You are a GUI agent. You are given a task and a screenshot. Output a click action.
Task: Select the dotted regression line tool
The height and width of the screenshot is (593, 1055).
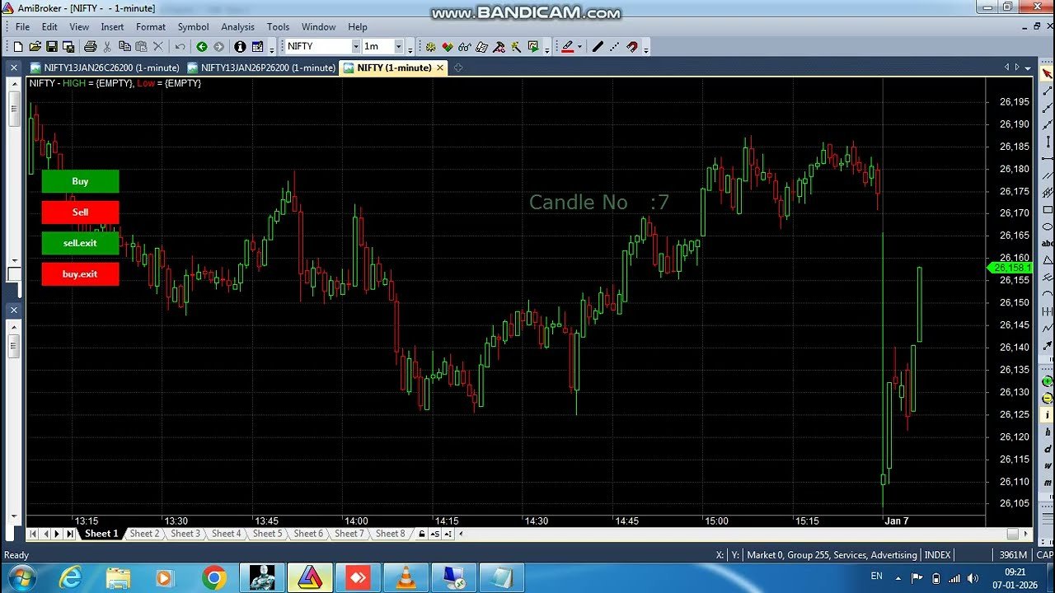(x=615, y=46)
